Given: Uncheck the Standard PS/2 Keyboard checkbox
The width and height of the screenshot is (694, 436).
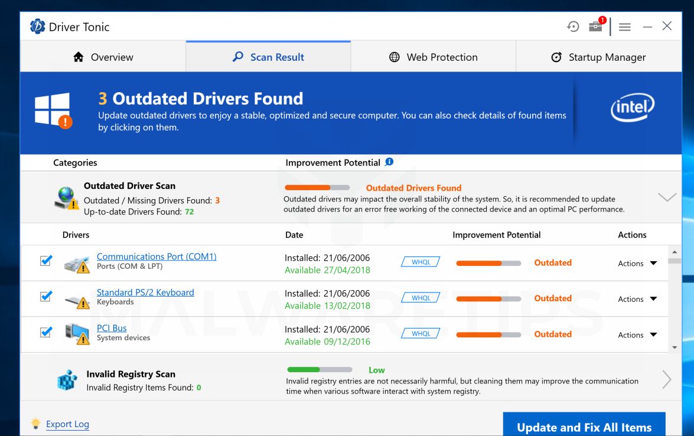Looking at the screenshot, I should click(x=45, y=296).
